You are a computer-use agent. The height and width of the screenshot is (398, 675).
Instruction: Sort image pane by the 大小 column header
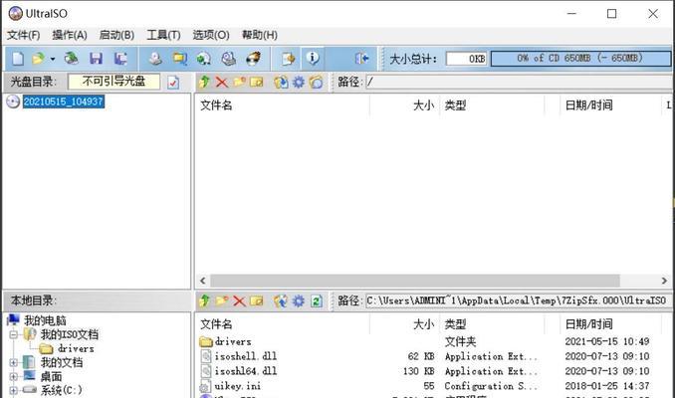(x=404, y=105)
